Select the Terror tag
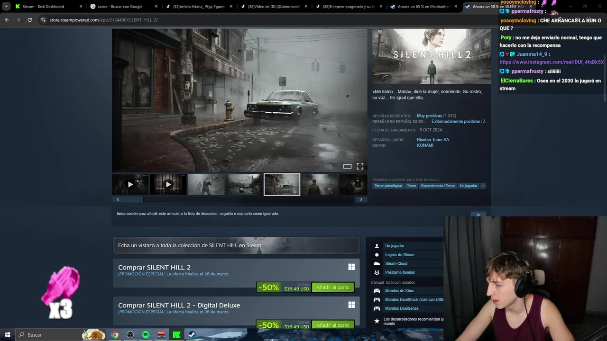The width and height of the screenshot is (607, 341). [x=411, y=186]
